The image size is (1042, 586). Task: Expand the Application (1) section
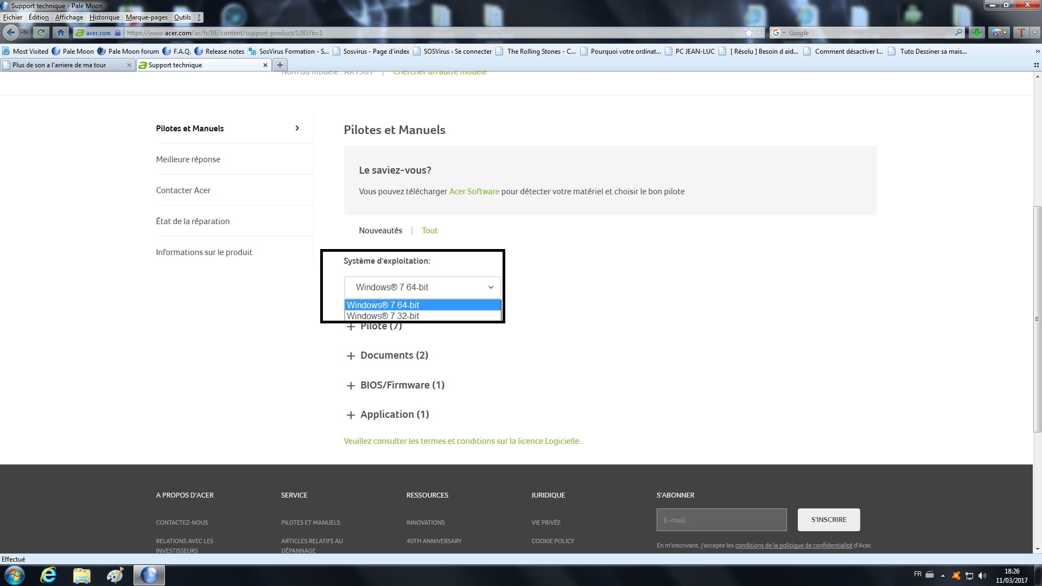(x=388, y=415)
